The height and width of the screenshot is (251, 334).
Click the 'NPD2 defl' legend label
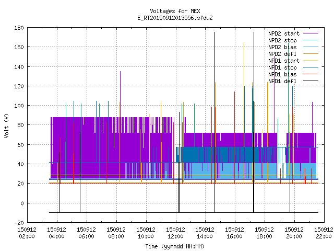282,54
